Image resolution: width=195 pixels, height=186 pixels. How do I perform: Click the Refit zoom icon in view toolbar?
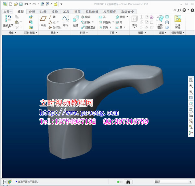(191, 80)
